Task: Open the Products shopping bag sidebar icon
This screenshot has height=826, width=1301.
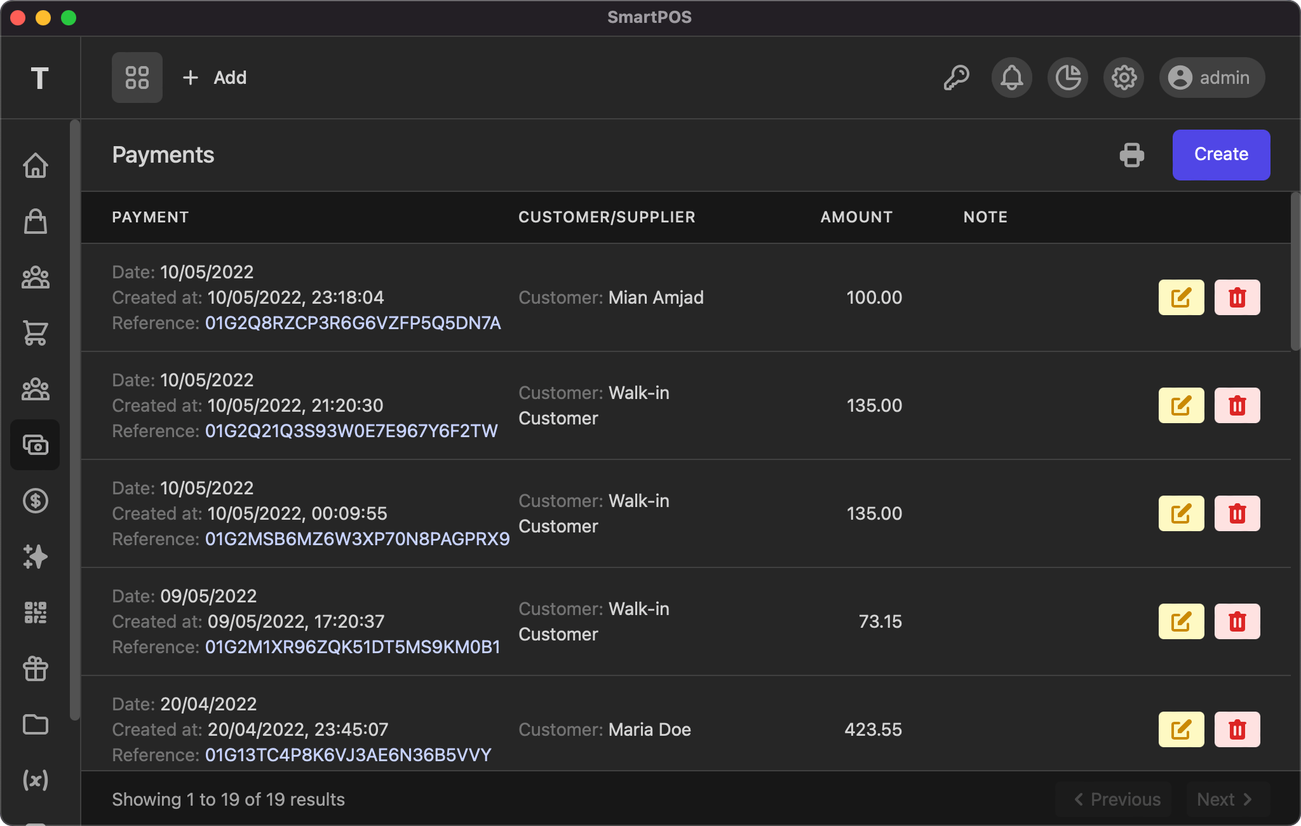Action: click(x=36, y=222)
